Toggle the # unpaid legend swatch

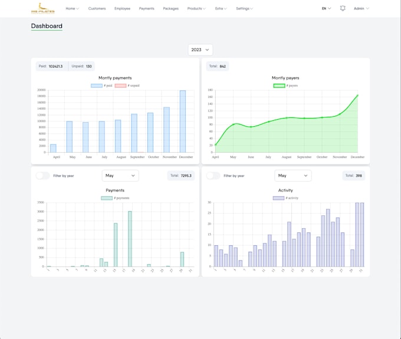pyautogui.click(x=120, y=85)
